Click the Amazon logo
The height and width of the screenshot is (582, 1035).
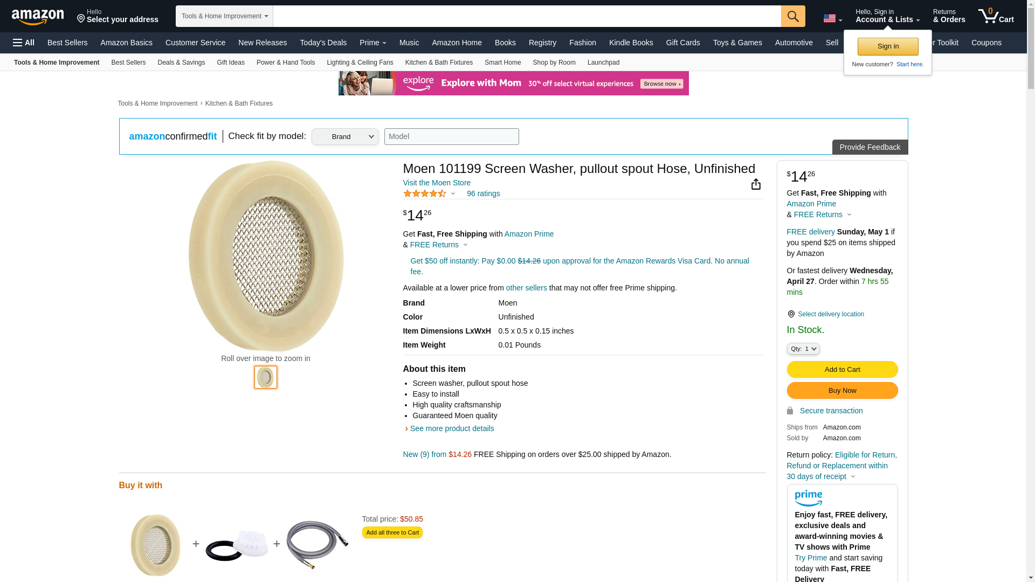[x=38, y=17]
